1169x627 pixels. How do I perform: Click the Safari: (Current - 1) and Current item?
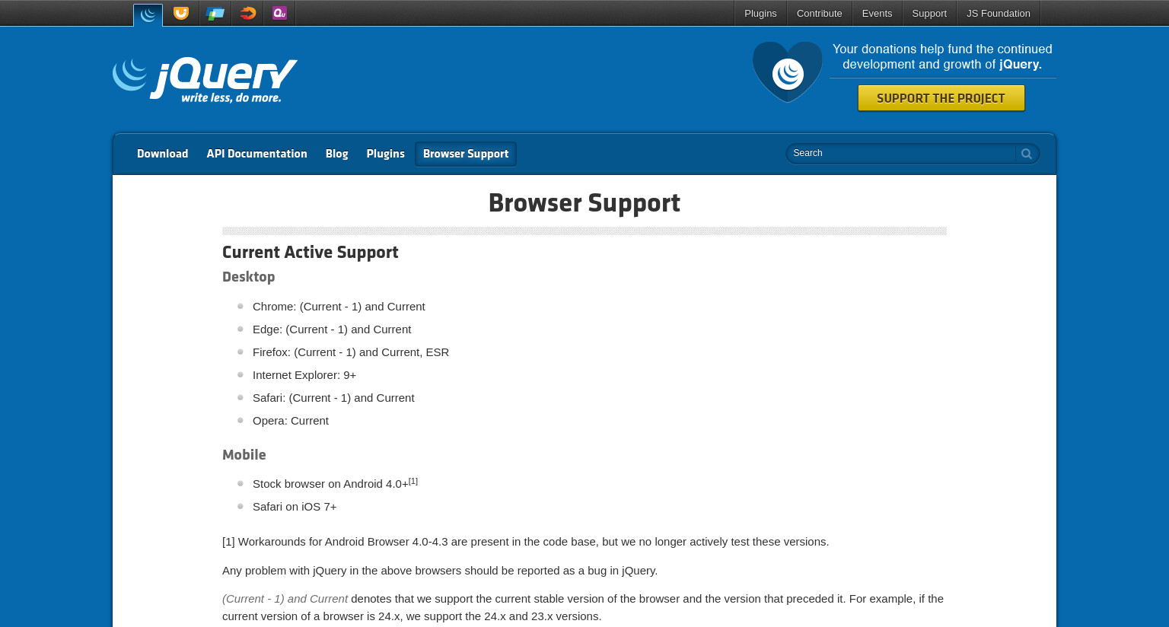(333, 398)
